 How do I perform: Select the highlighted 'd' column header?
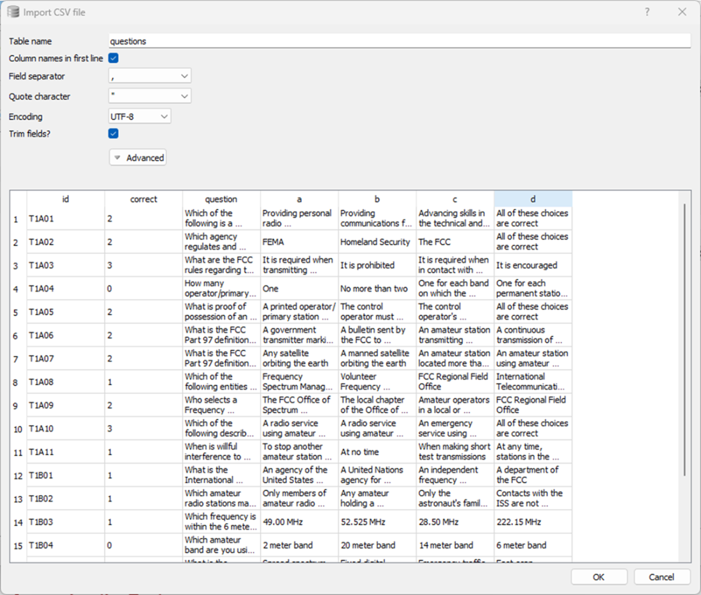coord(533,199)
